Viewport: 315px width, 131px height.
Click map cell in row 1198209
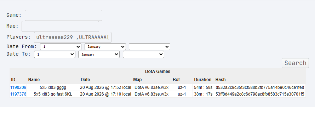(x=151, y=87)
